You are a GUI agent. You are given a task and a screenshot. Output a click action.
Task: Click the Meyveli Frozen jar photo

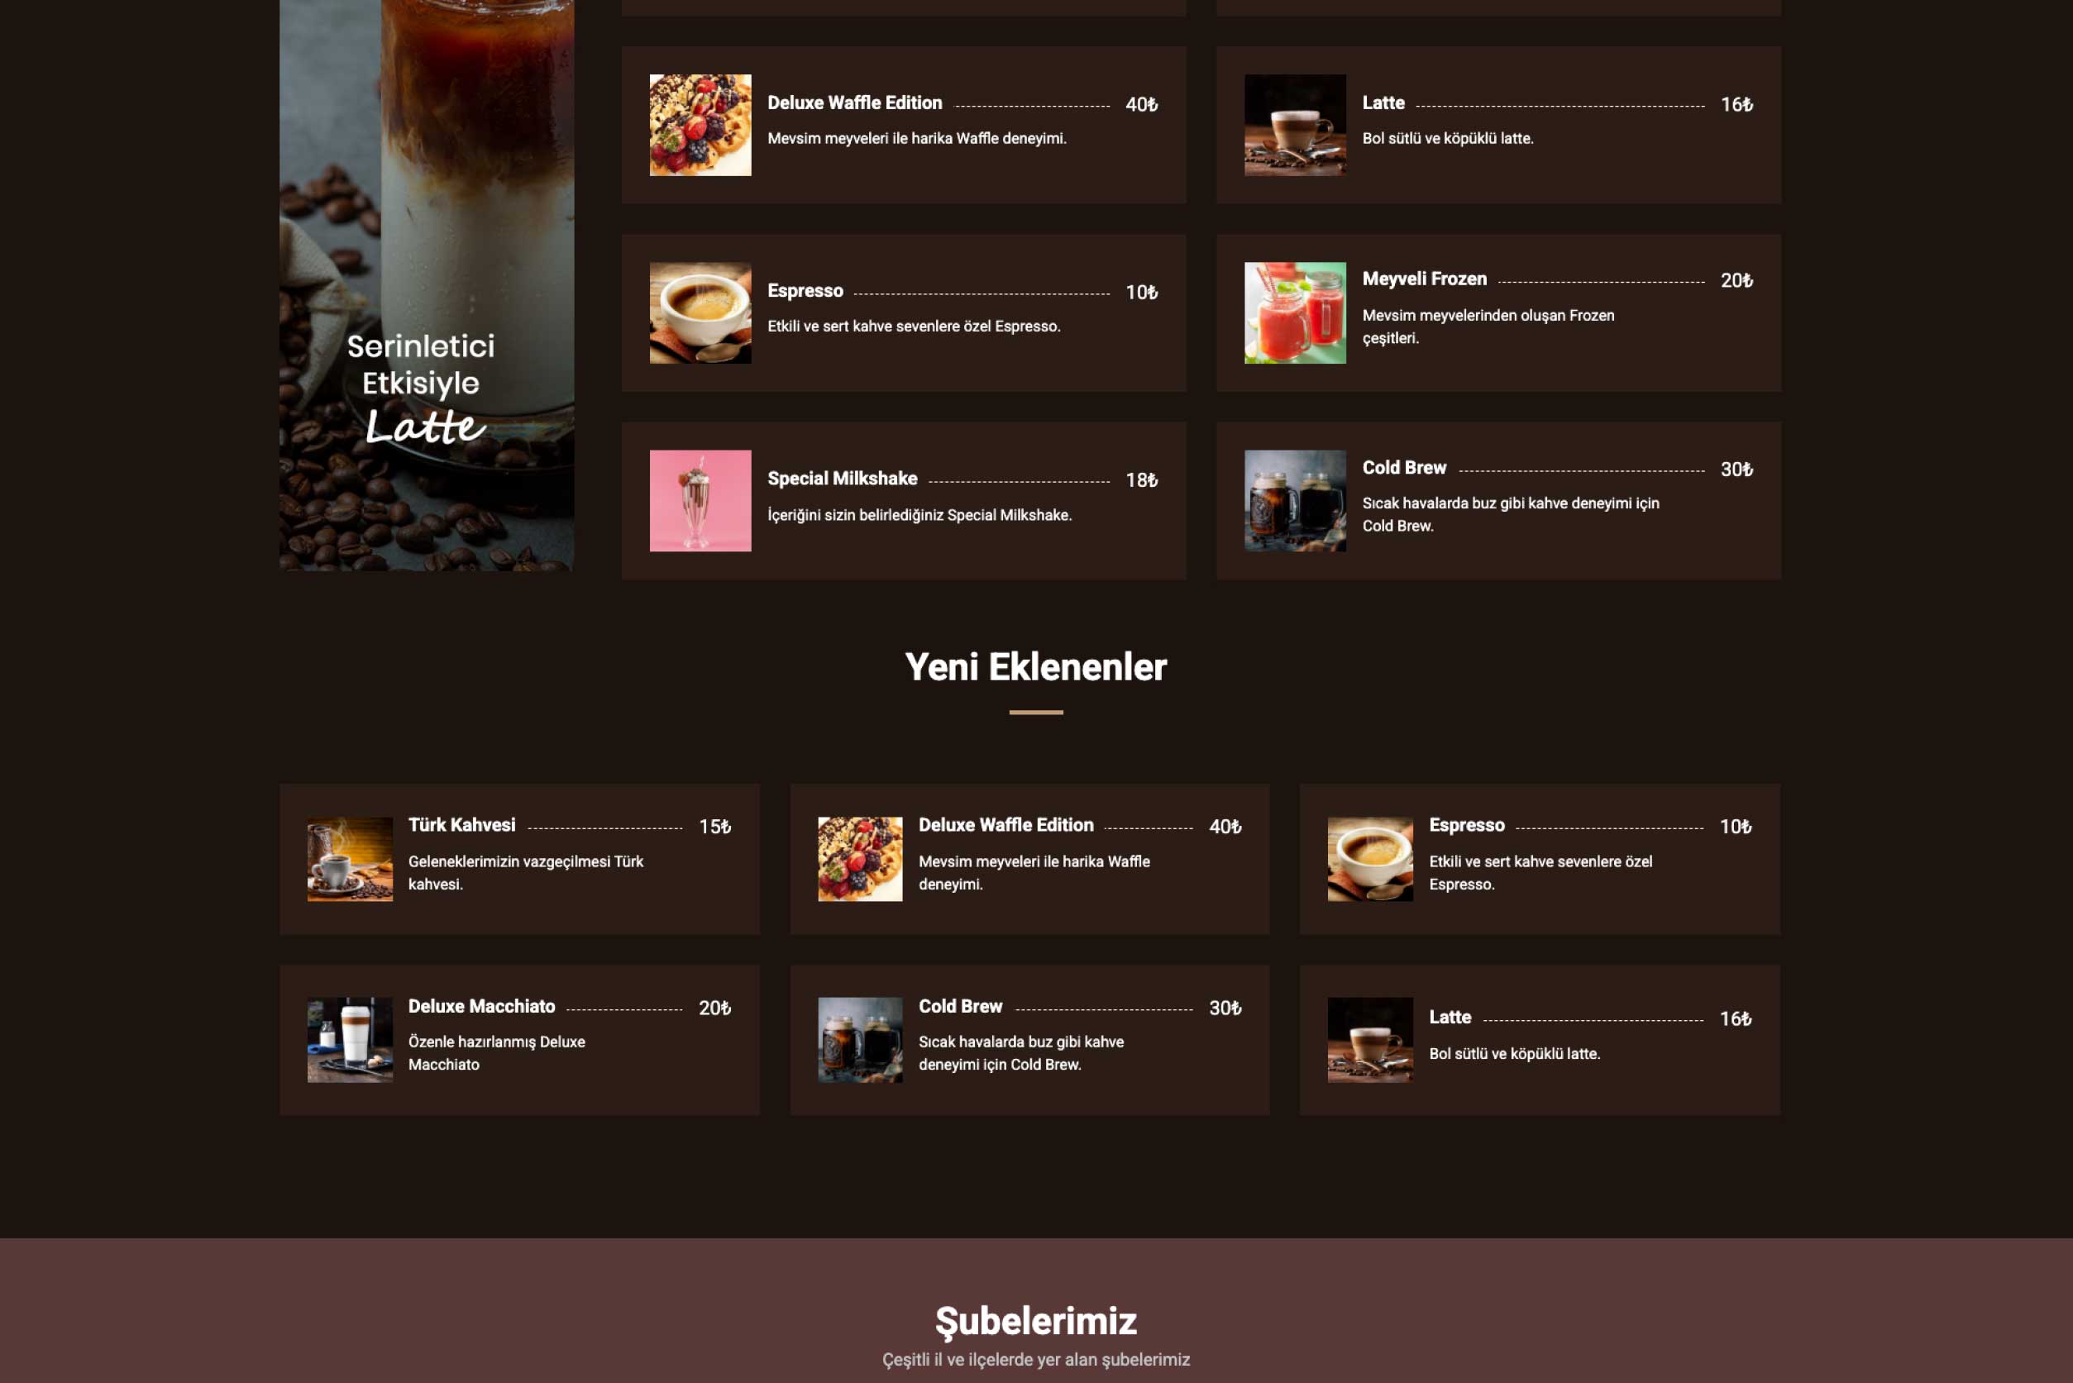click(x=1294, y=312)
